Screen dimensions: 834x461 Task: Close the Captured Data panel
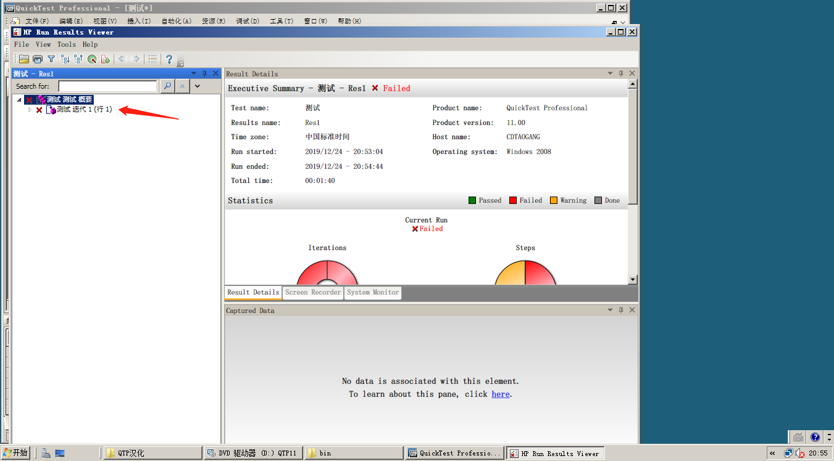point(632,310)
